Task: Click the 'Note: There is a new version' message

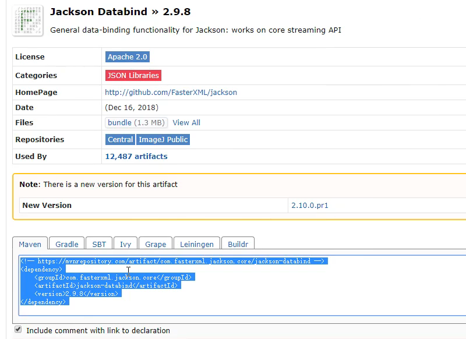Action: coord(98,185)
